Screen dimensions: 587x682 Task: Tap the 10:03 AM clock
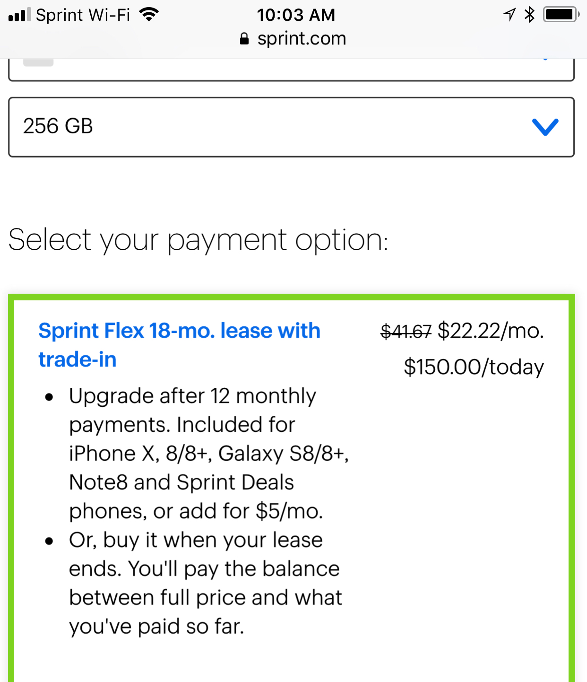pyautogui.click(x=296, y=15)
